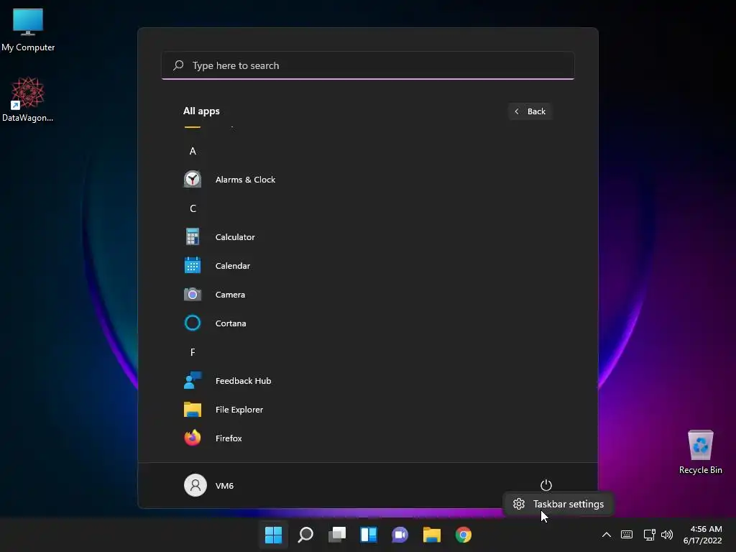Screen dimensions: 736x552
Task: Open the Feedback Hub app icon
Action: [193, 381]
